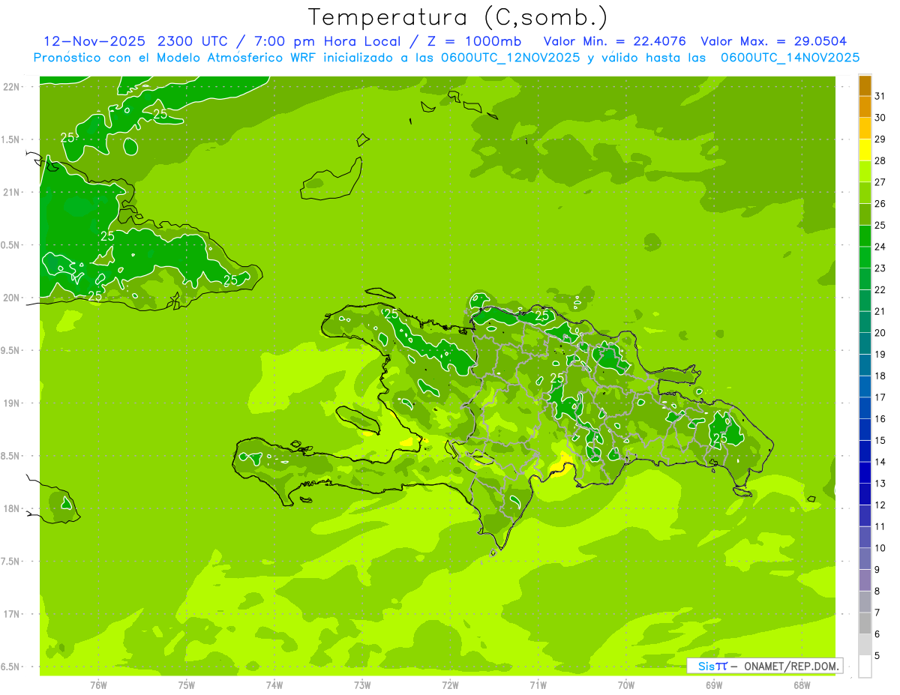Click the "74W" longitude label

[274, 685]
